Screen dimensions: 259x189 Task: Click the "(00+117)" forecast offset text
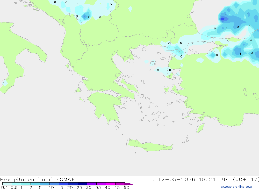pos(246,179)
